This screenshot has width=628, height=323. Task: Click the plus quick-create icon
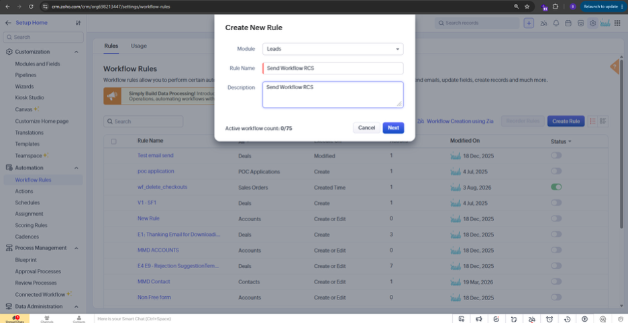(x=529, y=23)
